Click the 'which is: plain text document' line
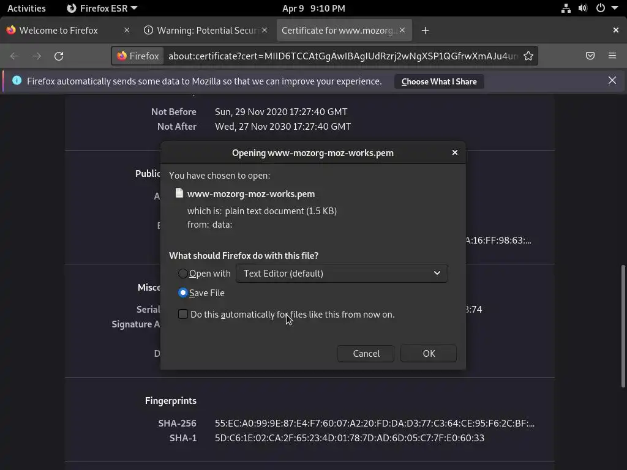This screenshot has height=470, width=627. (262, 211)
